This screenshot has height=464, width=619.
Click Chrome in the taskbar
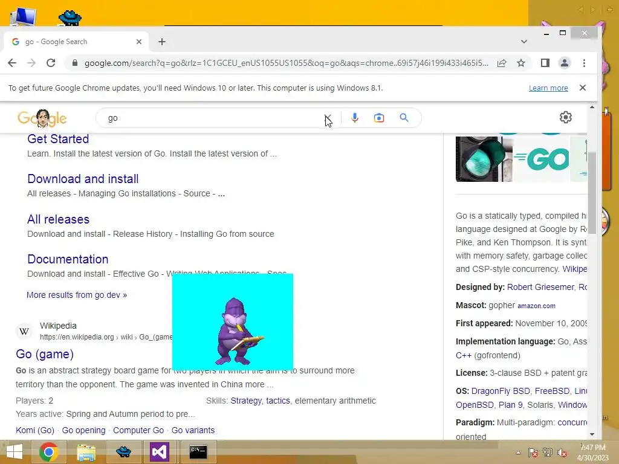coord(48,452)
